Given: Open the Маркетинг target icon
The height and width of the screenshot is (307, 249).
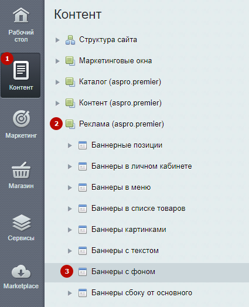Looking at the screenshot, I should pyautogui.click(x=21, y=119).
